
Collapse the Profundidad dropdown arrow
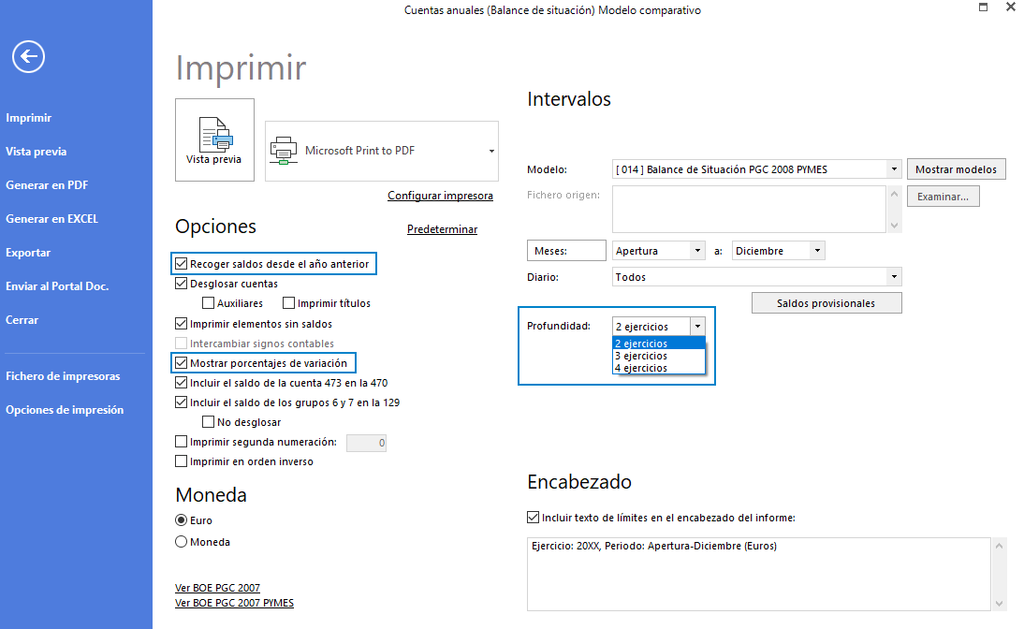pos(697,326)
